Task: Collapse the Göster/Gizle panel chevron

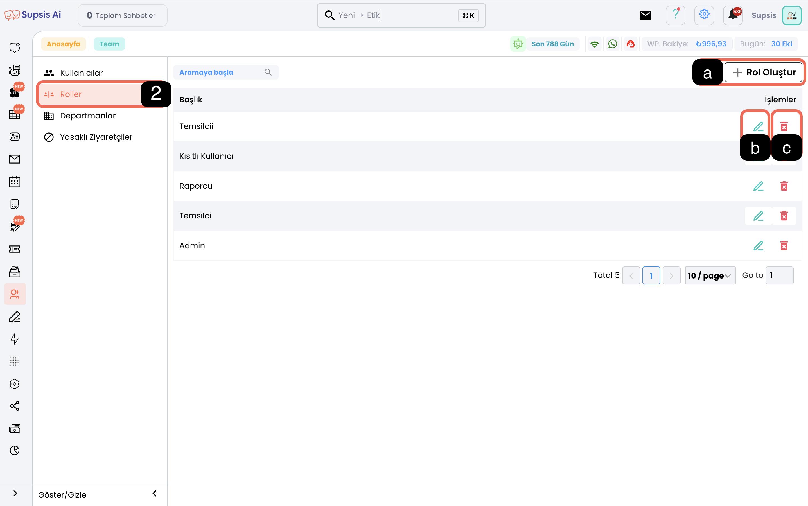Action: (155, 494)
